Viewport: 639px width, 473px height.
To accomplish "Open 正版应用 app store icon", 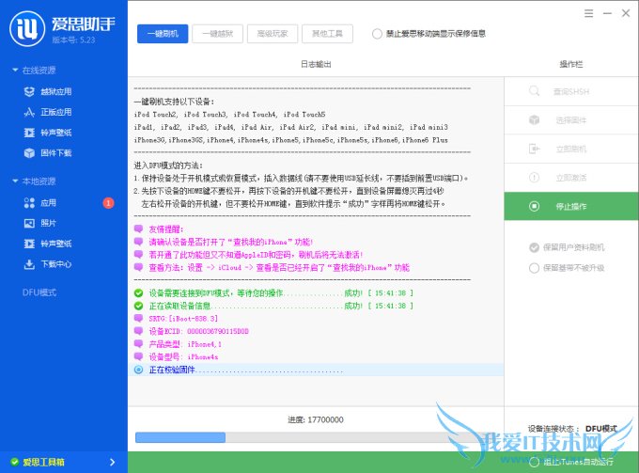I will coord(29,112).
